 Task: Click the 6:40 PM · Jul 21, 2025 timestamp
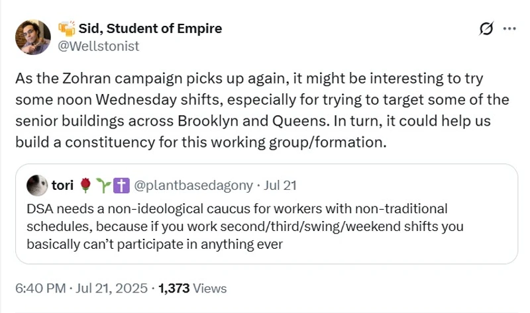click(83, 288)
